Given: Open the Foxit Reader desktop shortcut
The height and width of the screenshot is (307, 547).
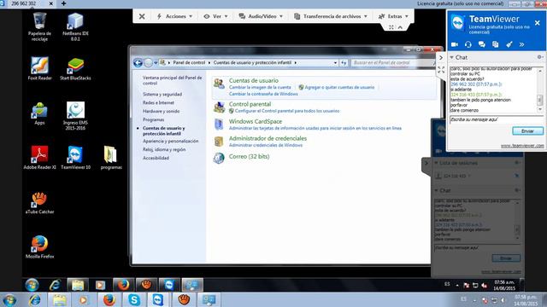Looking at the screenshot, I should (39, 68).
